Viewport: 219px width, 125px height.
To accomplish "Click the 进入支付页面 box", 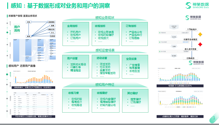I will tap(190, 49).
